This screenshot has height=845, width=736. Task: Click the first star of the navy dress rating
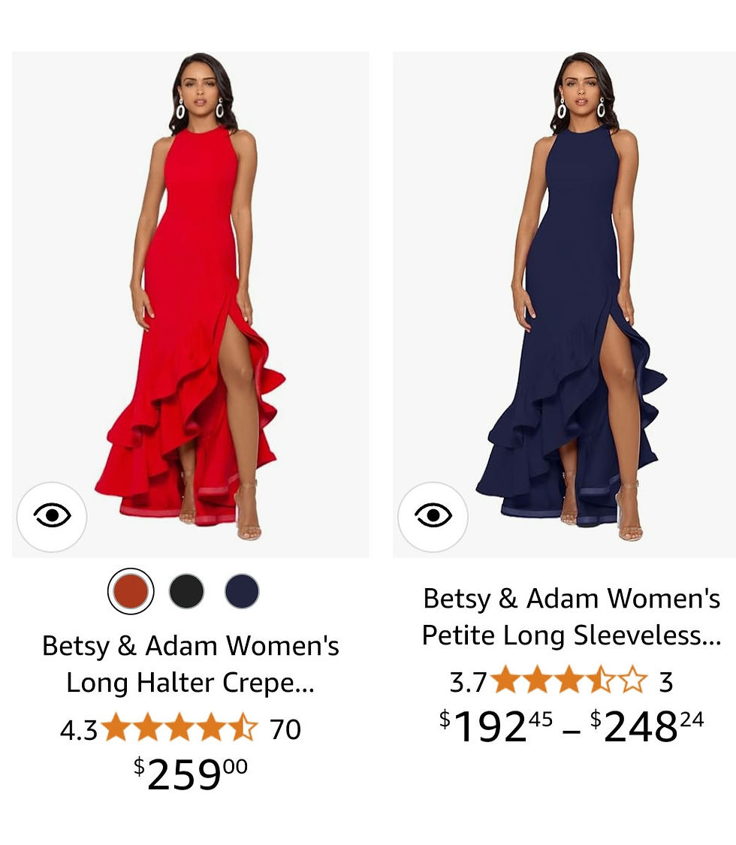point(505,681)
